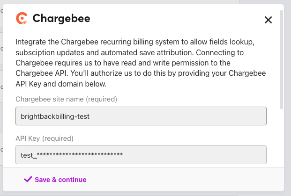This screenshot has width=291, height=196.
Task: Click the dimmed page strip left of the dialog
Action: 1,98
